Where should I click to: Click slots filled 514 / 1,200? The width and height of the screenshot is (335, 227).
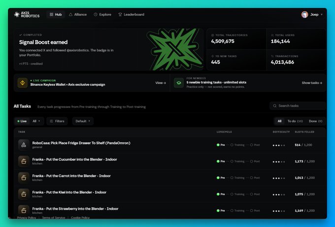303,145
